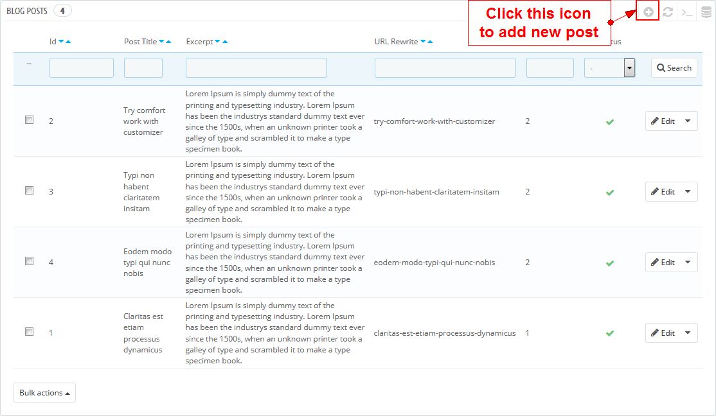Expand Edit dropdown arrow for 'Eodem modo' post
The height and width of the screenshot is (416, 716).
pyautogui.click(x=688, y=262)
